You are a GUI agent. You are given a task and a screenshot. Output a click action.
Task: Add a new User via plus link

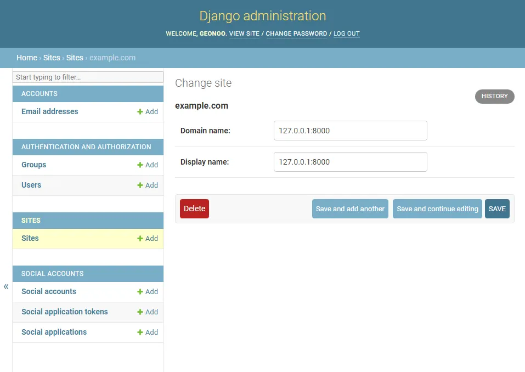pos(148,185)
